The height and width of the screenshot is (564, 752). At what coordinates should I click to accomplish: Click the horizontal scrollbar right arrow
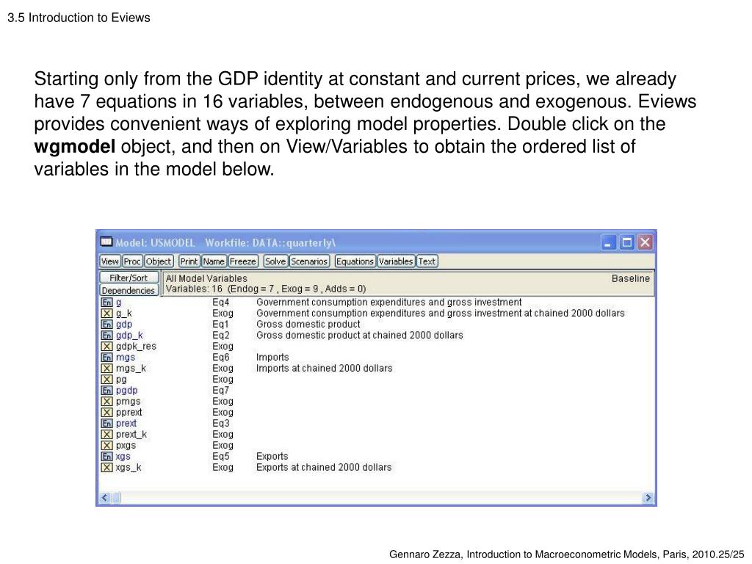coord(648,498)
